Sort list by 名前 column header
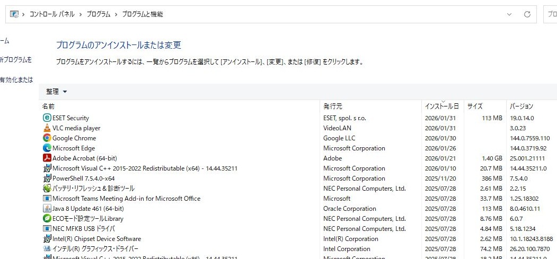 coord(49,106)
